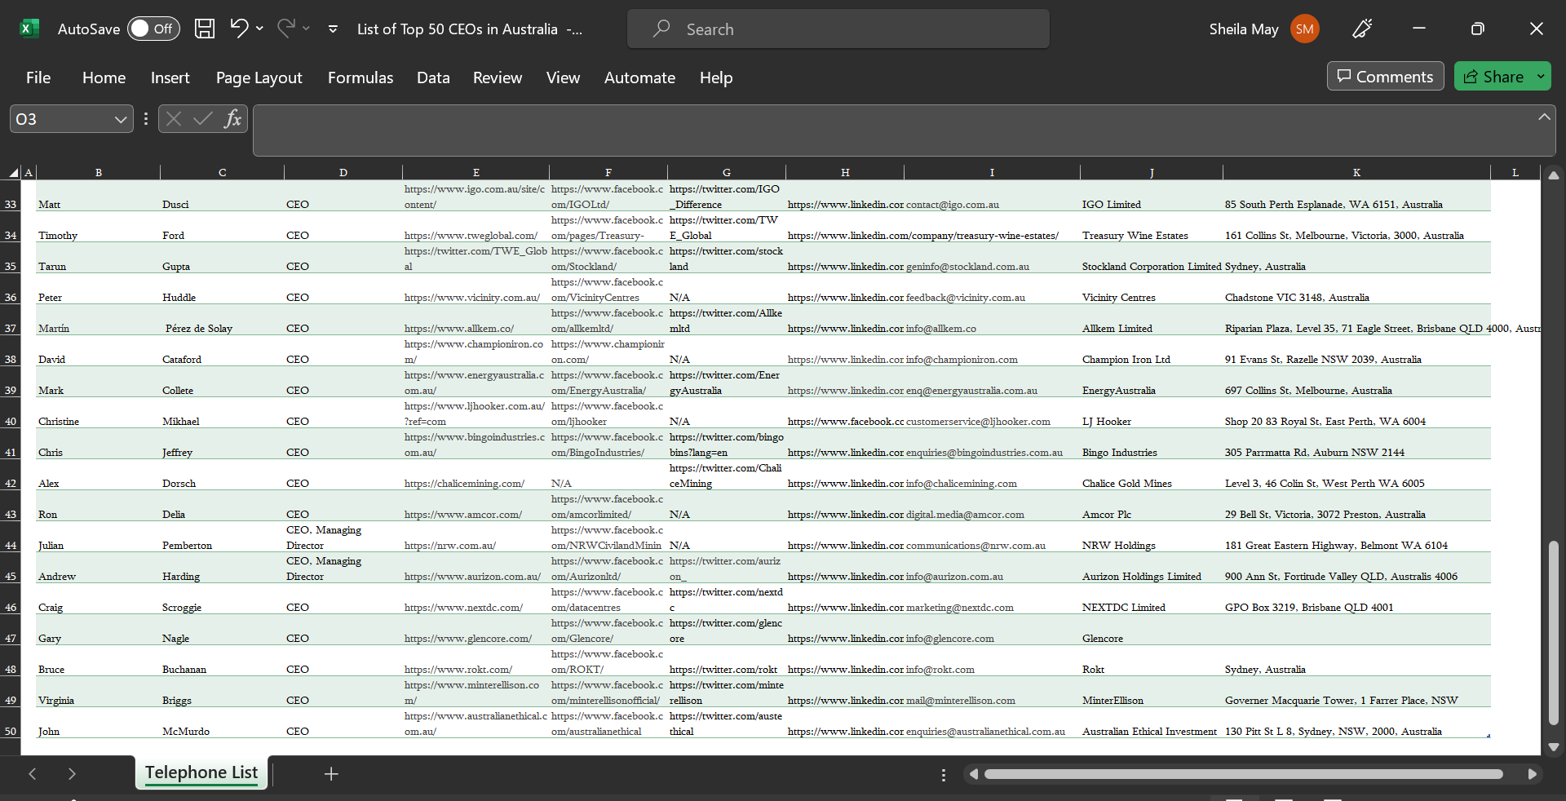This screenshot has width=1566, height=801.
Task: Go to the next sheet tab arrow
Action: 72,774
